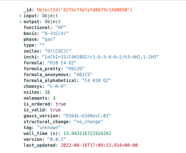
Task: Expand the output Object field
Action: pos(20,22)
